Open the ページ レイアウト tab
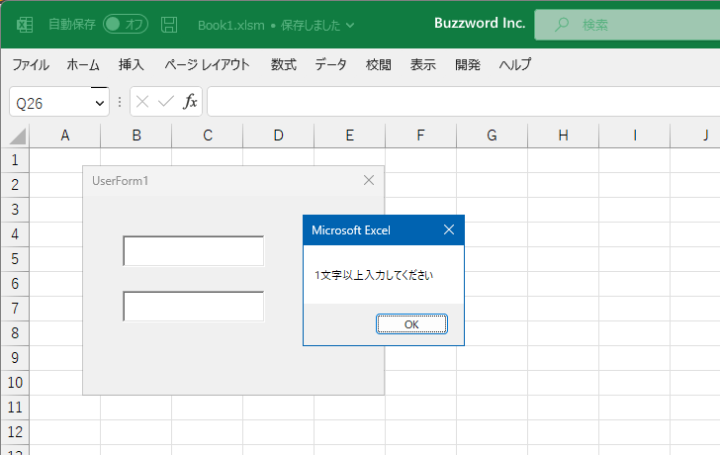This screenshot has height=455, width=720. pyautogui.click(x=207, y=64)
